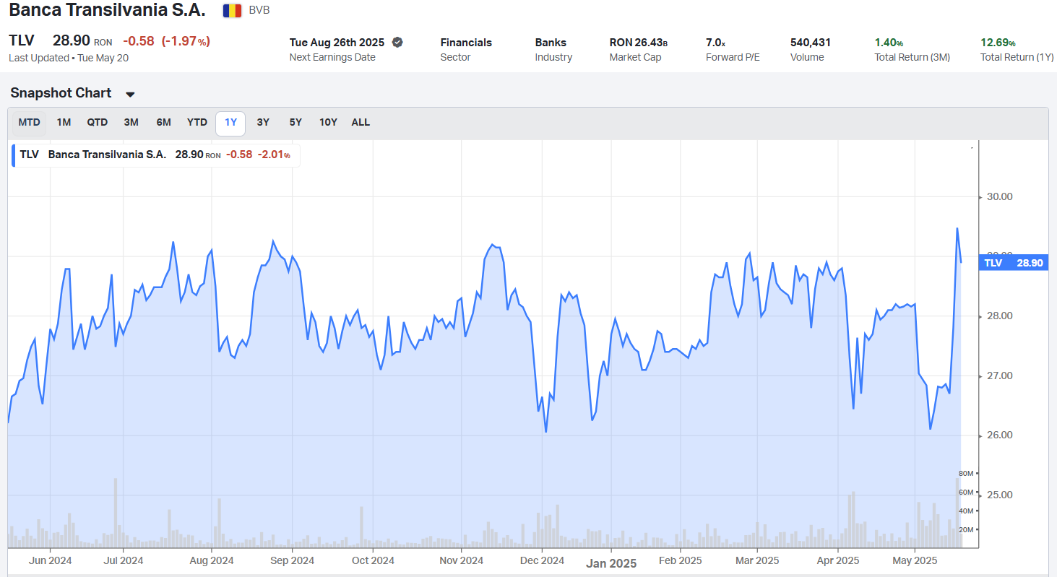Select the 3M time range
This screenshot has height=577, width=1057.
pyautogui.click(x=131, y=123)
